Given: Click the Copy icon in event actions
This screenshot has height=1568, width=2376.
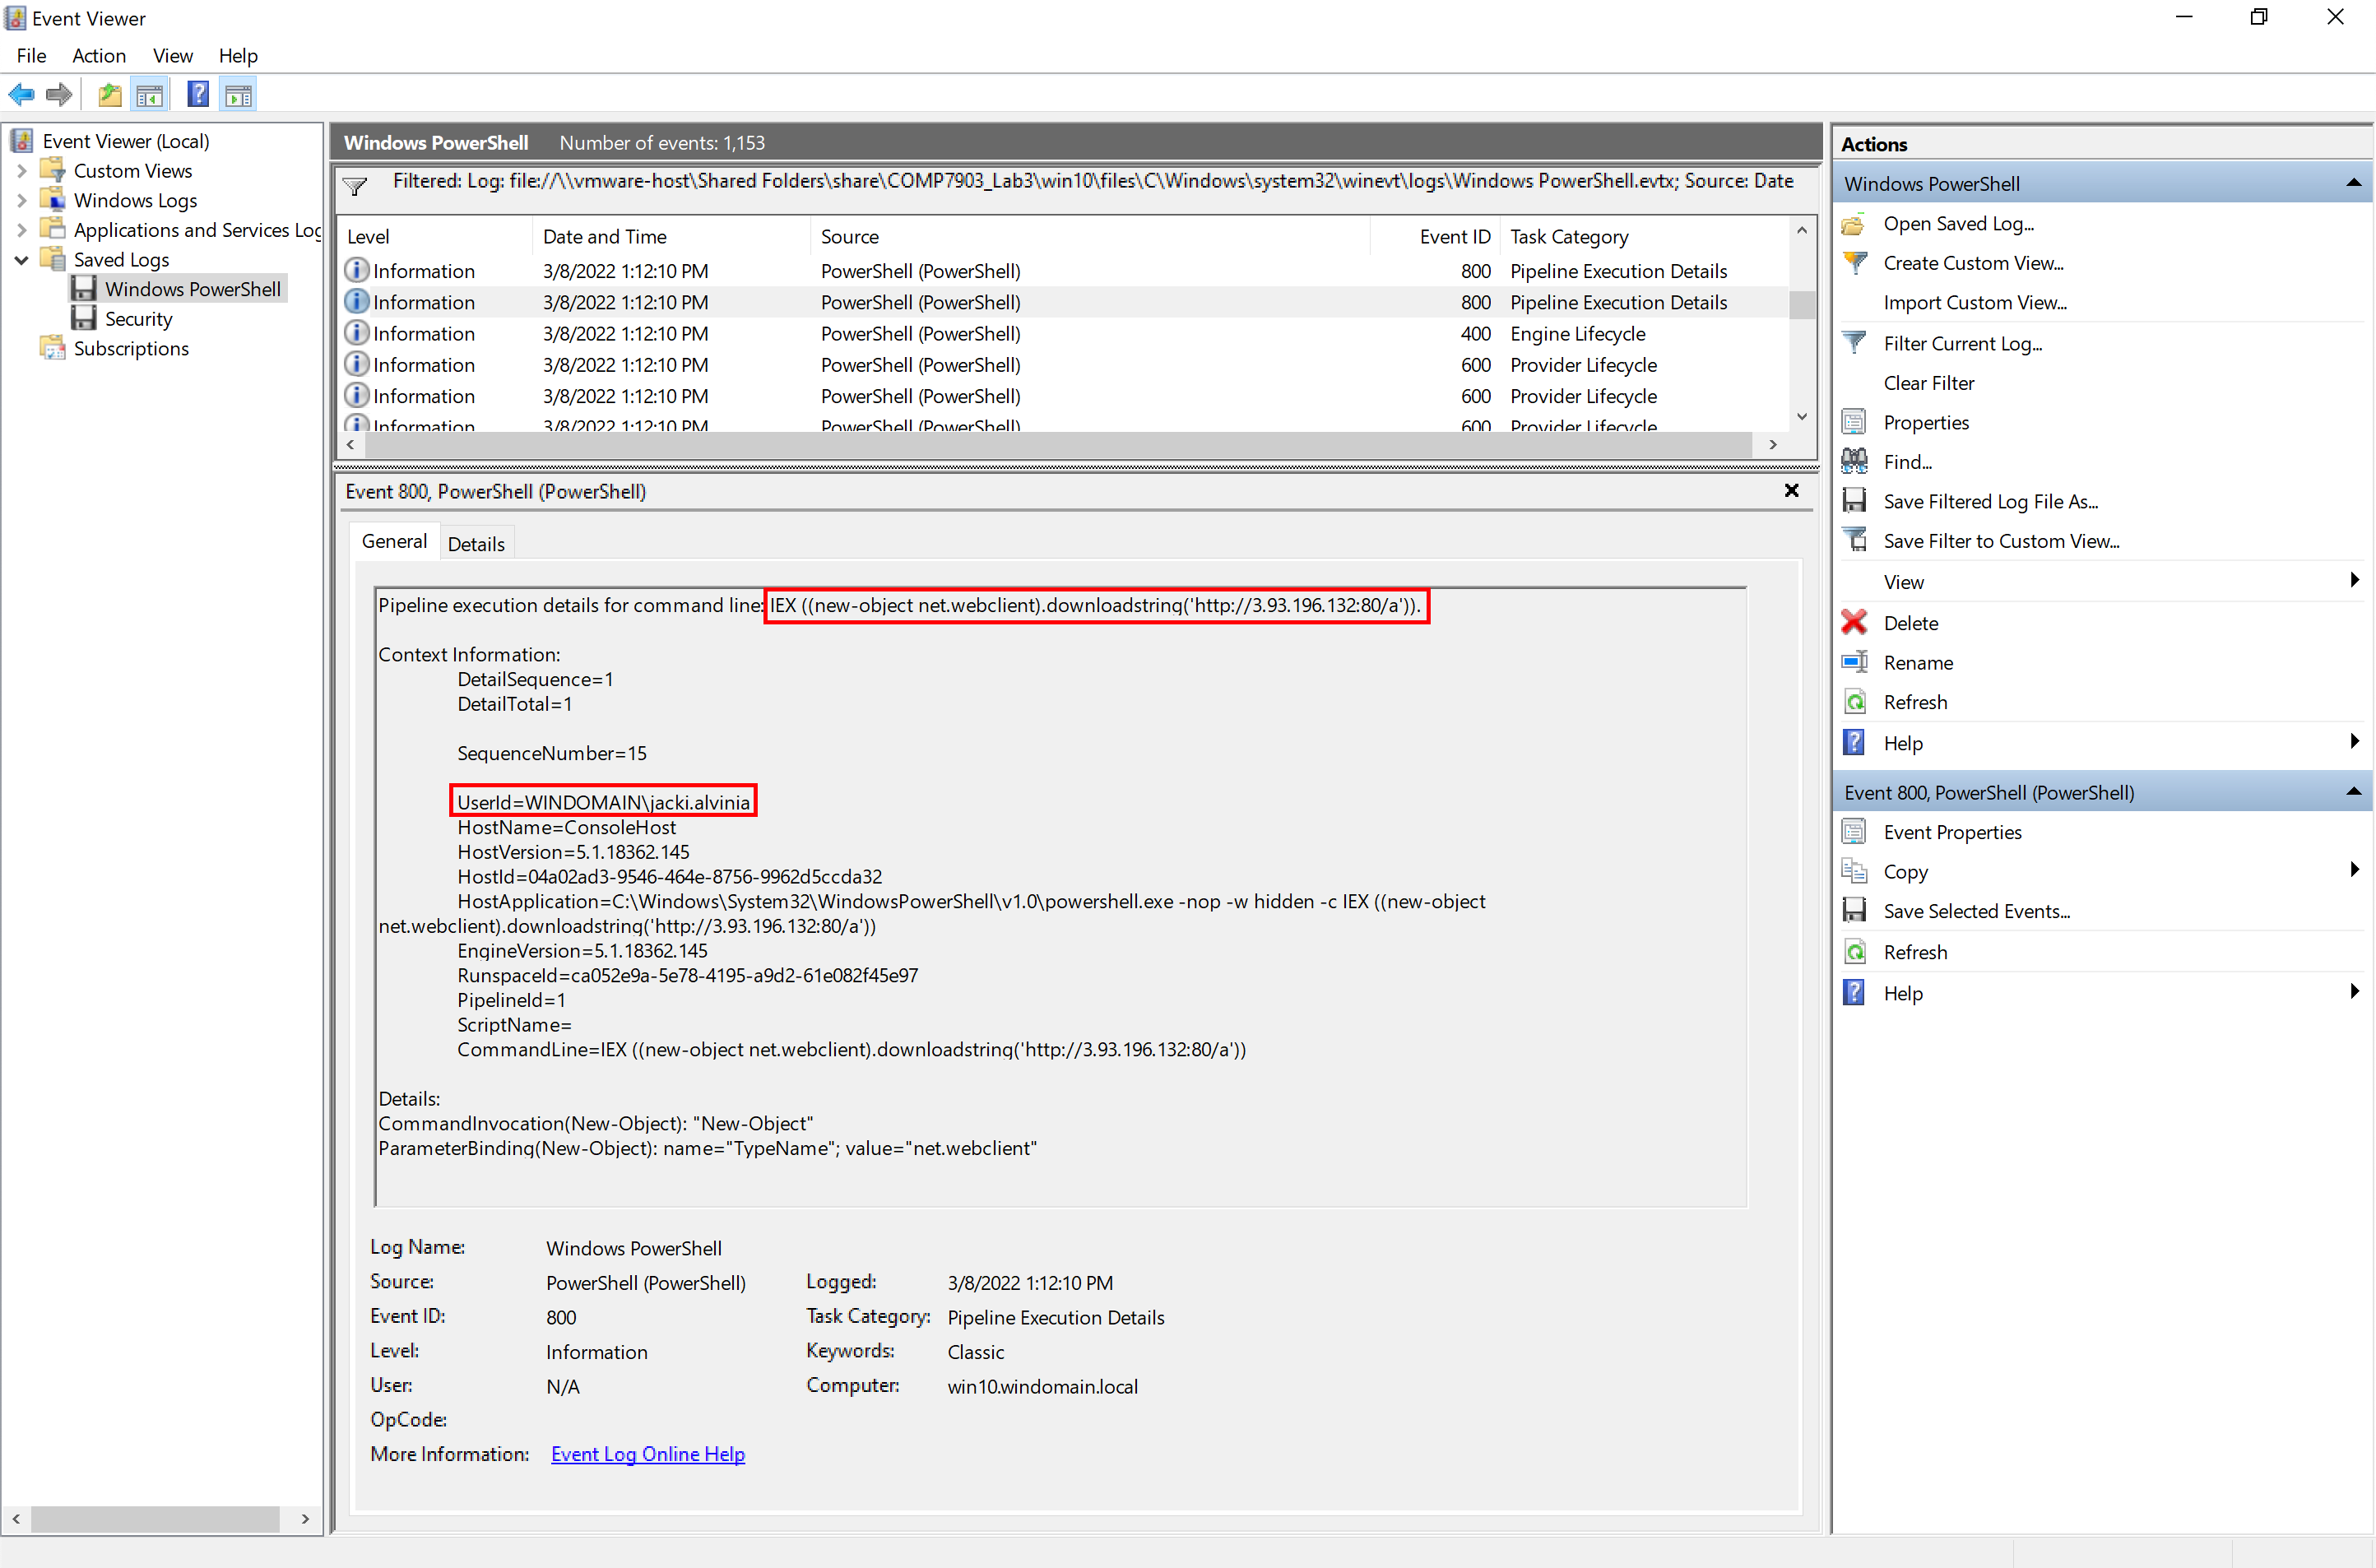Looking at the screenshot, I should click(x=1854, y=871).
